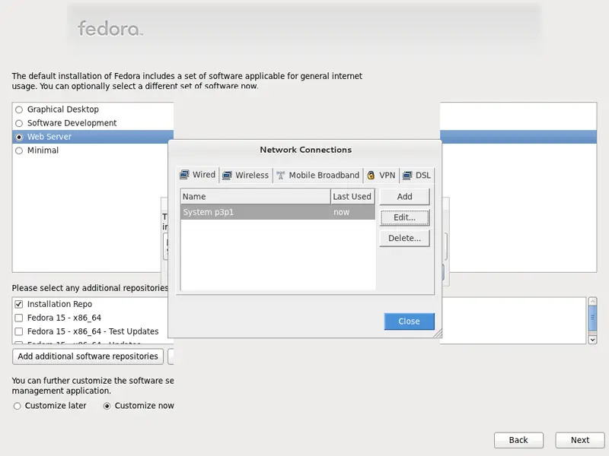Click the repository list scroll-up arrow
The width and height of the screenshot is (609, 456).
(592, 301)
